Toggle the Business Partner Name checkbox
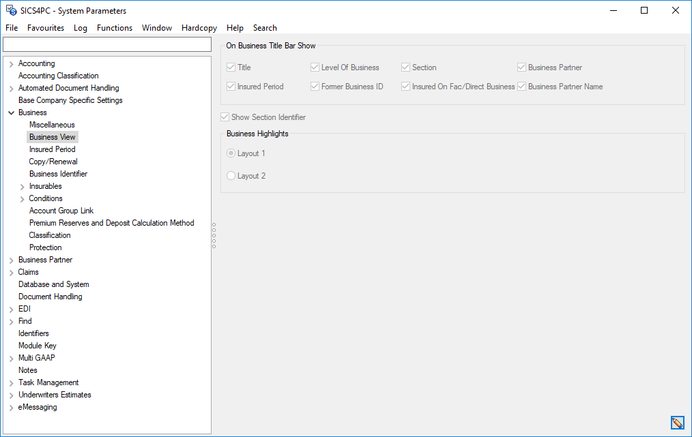The height and width of the screenshot is (437, 692). pos(522,86)
